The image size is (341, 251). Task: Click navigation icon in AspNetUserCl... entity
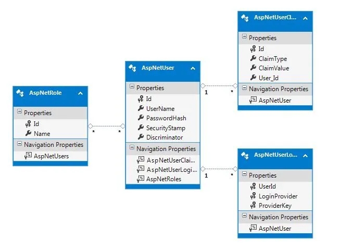[253, 100]
